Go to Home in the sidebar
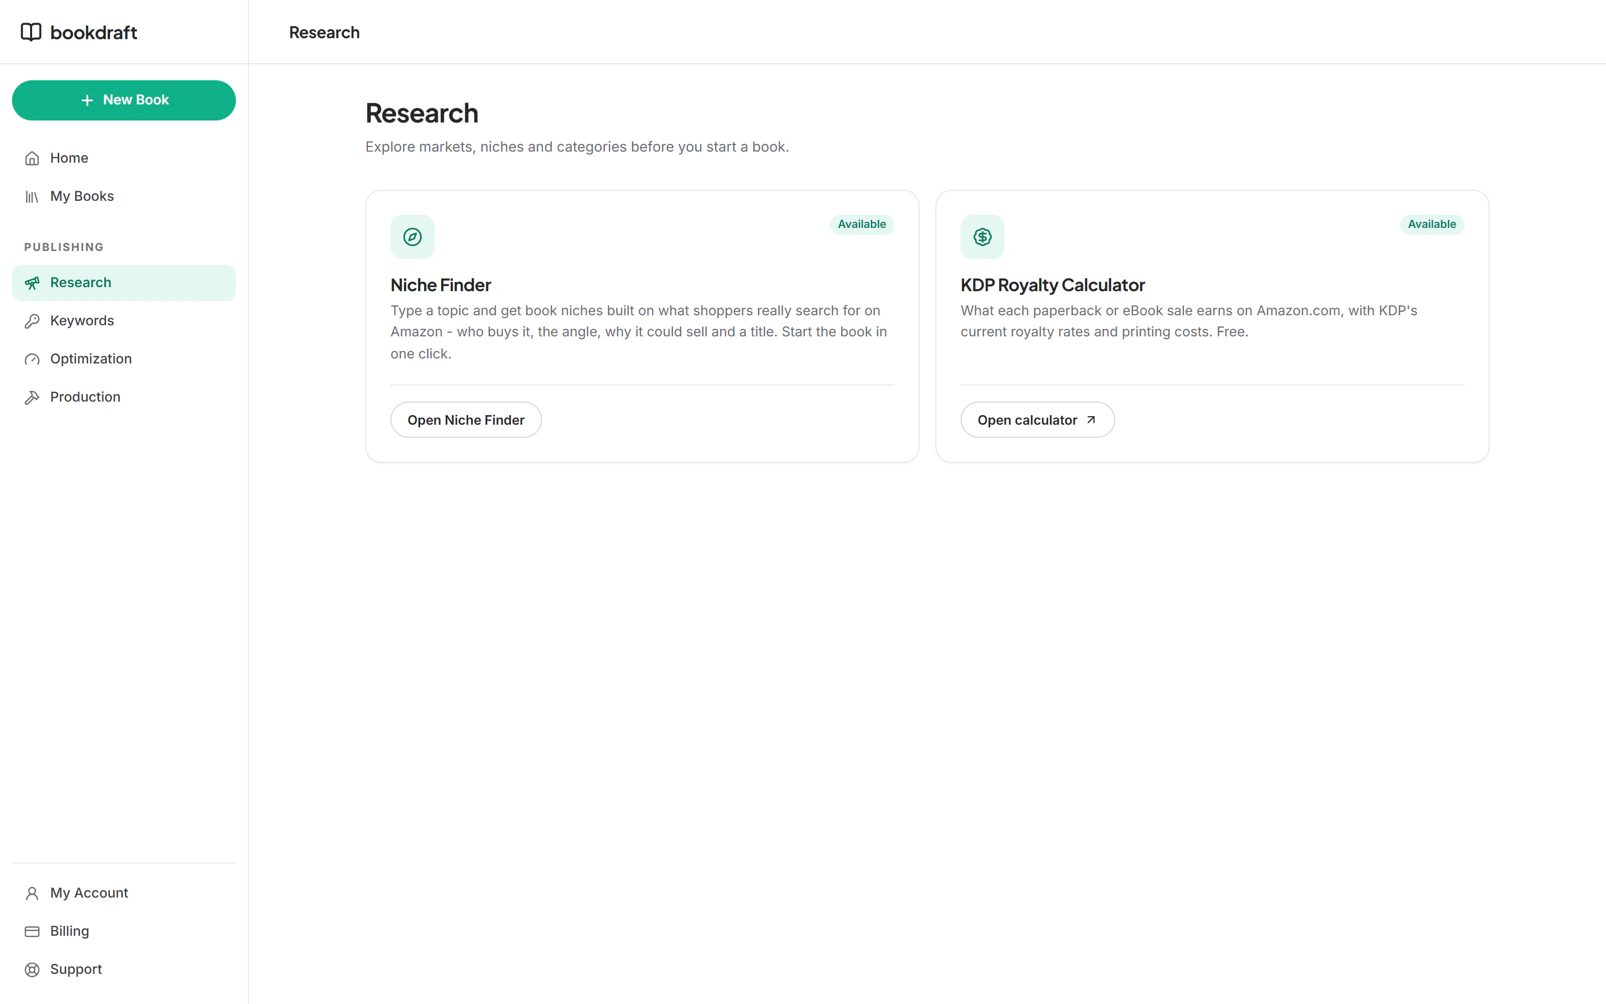This screenshot has height=1004, width=1606. point(123,158)
